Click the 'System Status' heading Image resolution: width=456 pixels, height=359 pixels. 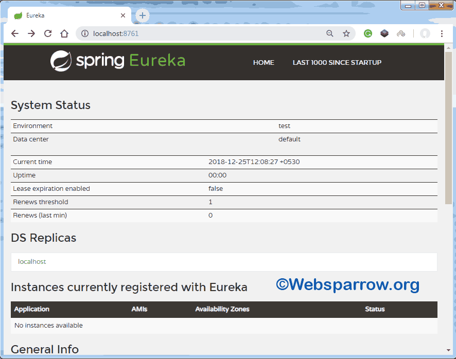(x=50, y=105)
